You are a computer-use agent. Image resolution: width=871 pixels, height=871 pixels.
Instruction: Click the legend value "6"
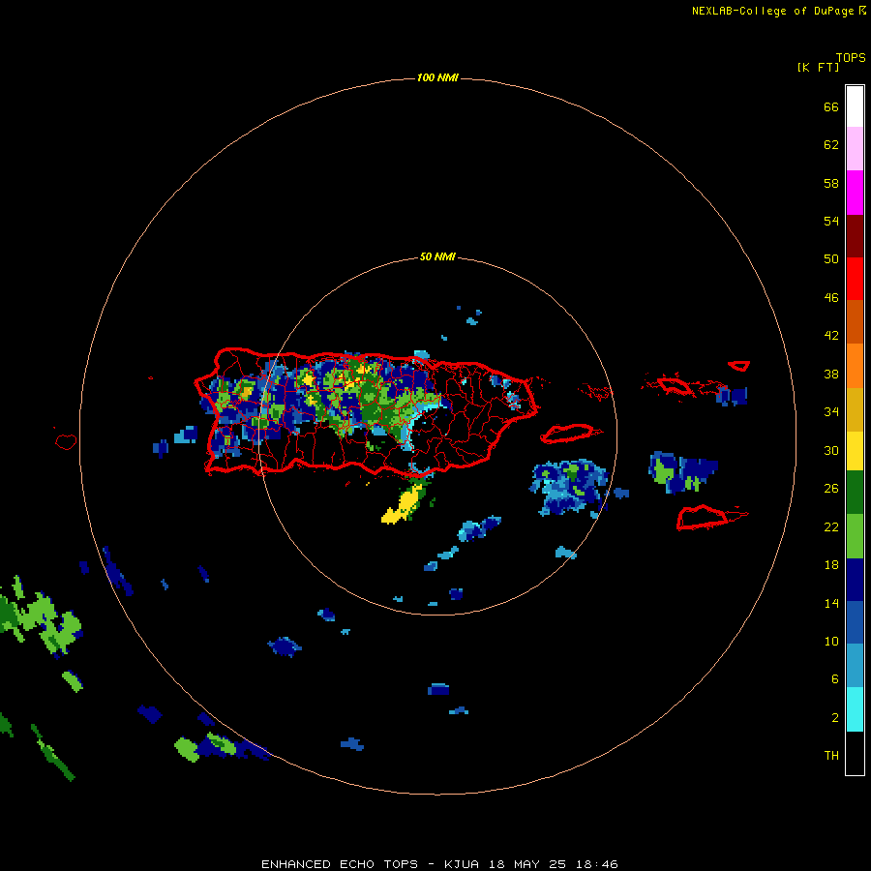click(835, 678)
